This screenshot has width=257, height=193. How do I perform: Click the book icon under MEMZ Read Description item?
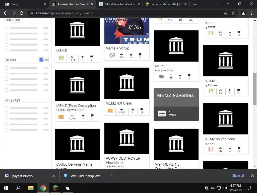61,117
